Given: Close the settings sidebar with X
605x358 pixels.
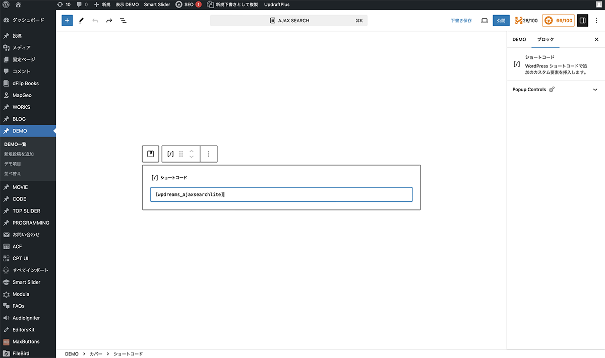Looking at the screenshot, I should (596, 39).
